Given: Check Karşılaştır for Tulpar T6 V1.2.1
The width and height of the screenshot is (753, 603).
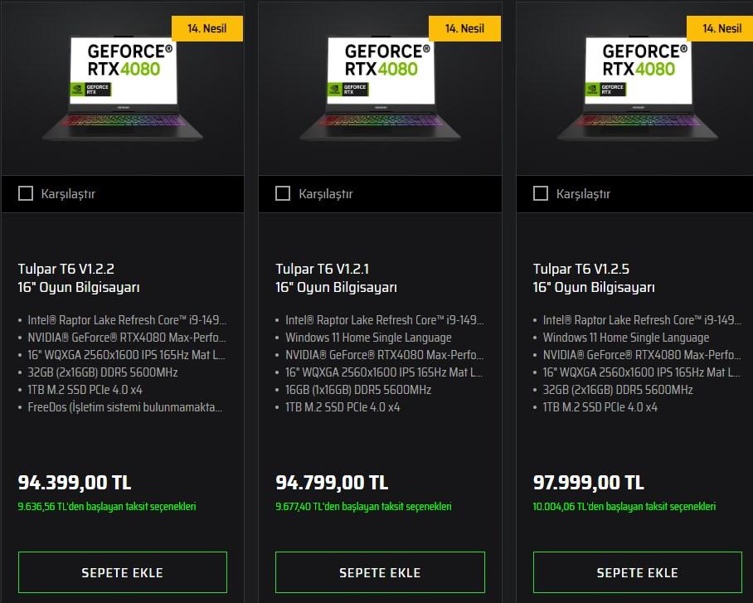Looking at the screenshot, I should (283, 193).
